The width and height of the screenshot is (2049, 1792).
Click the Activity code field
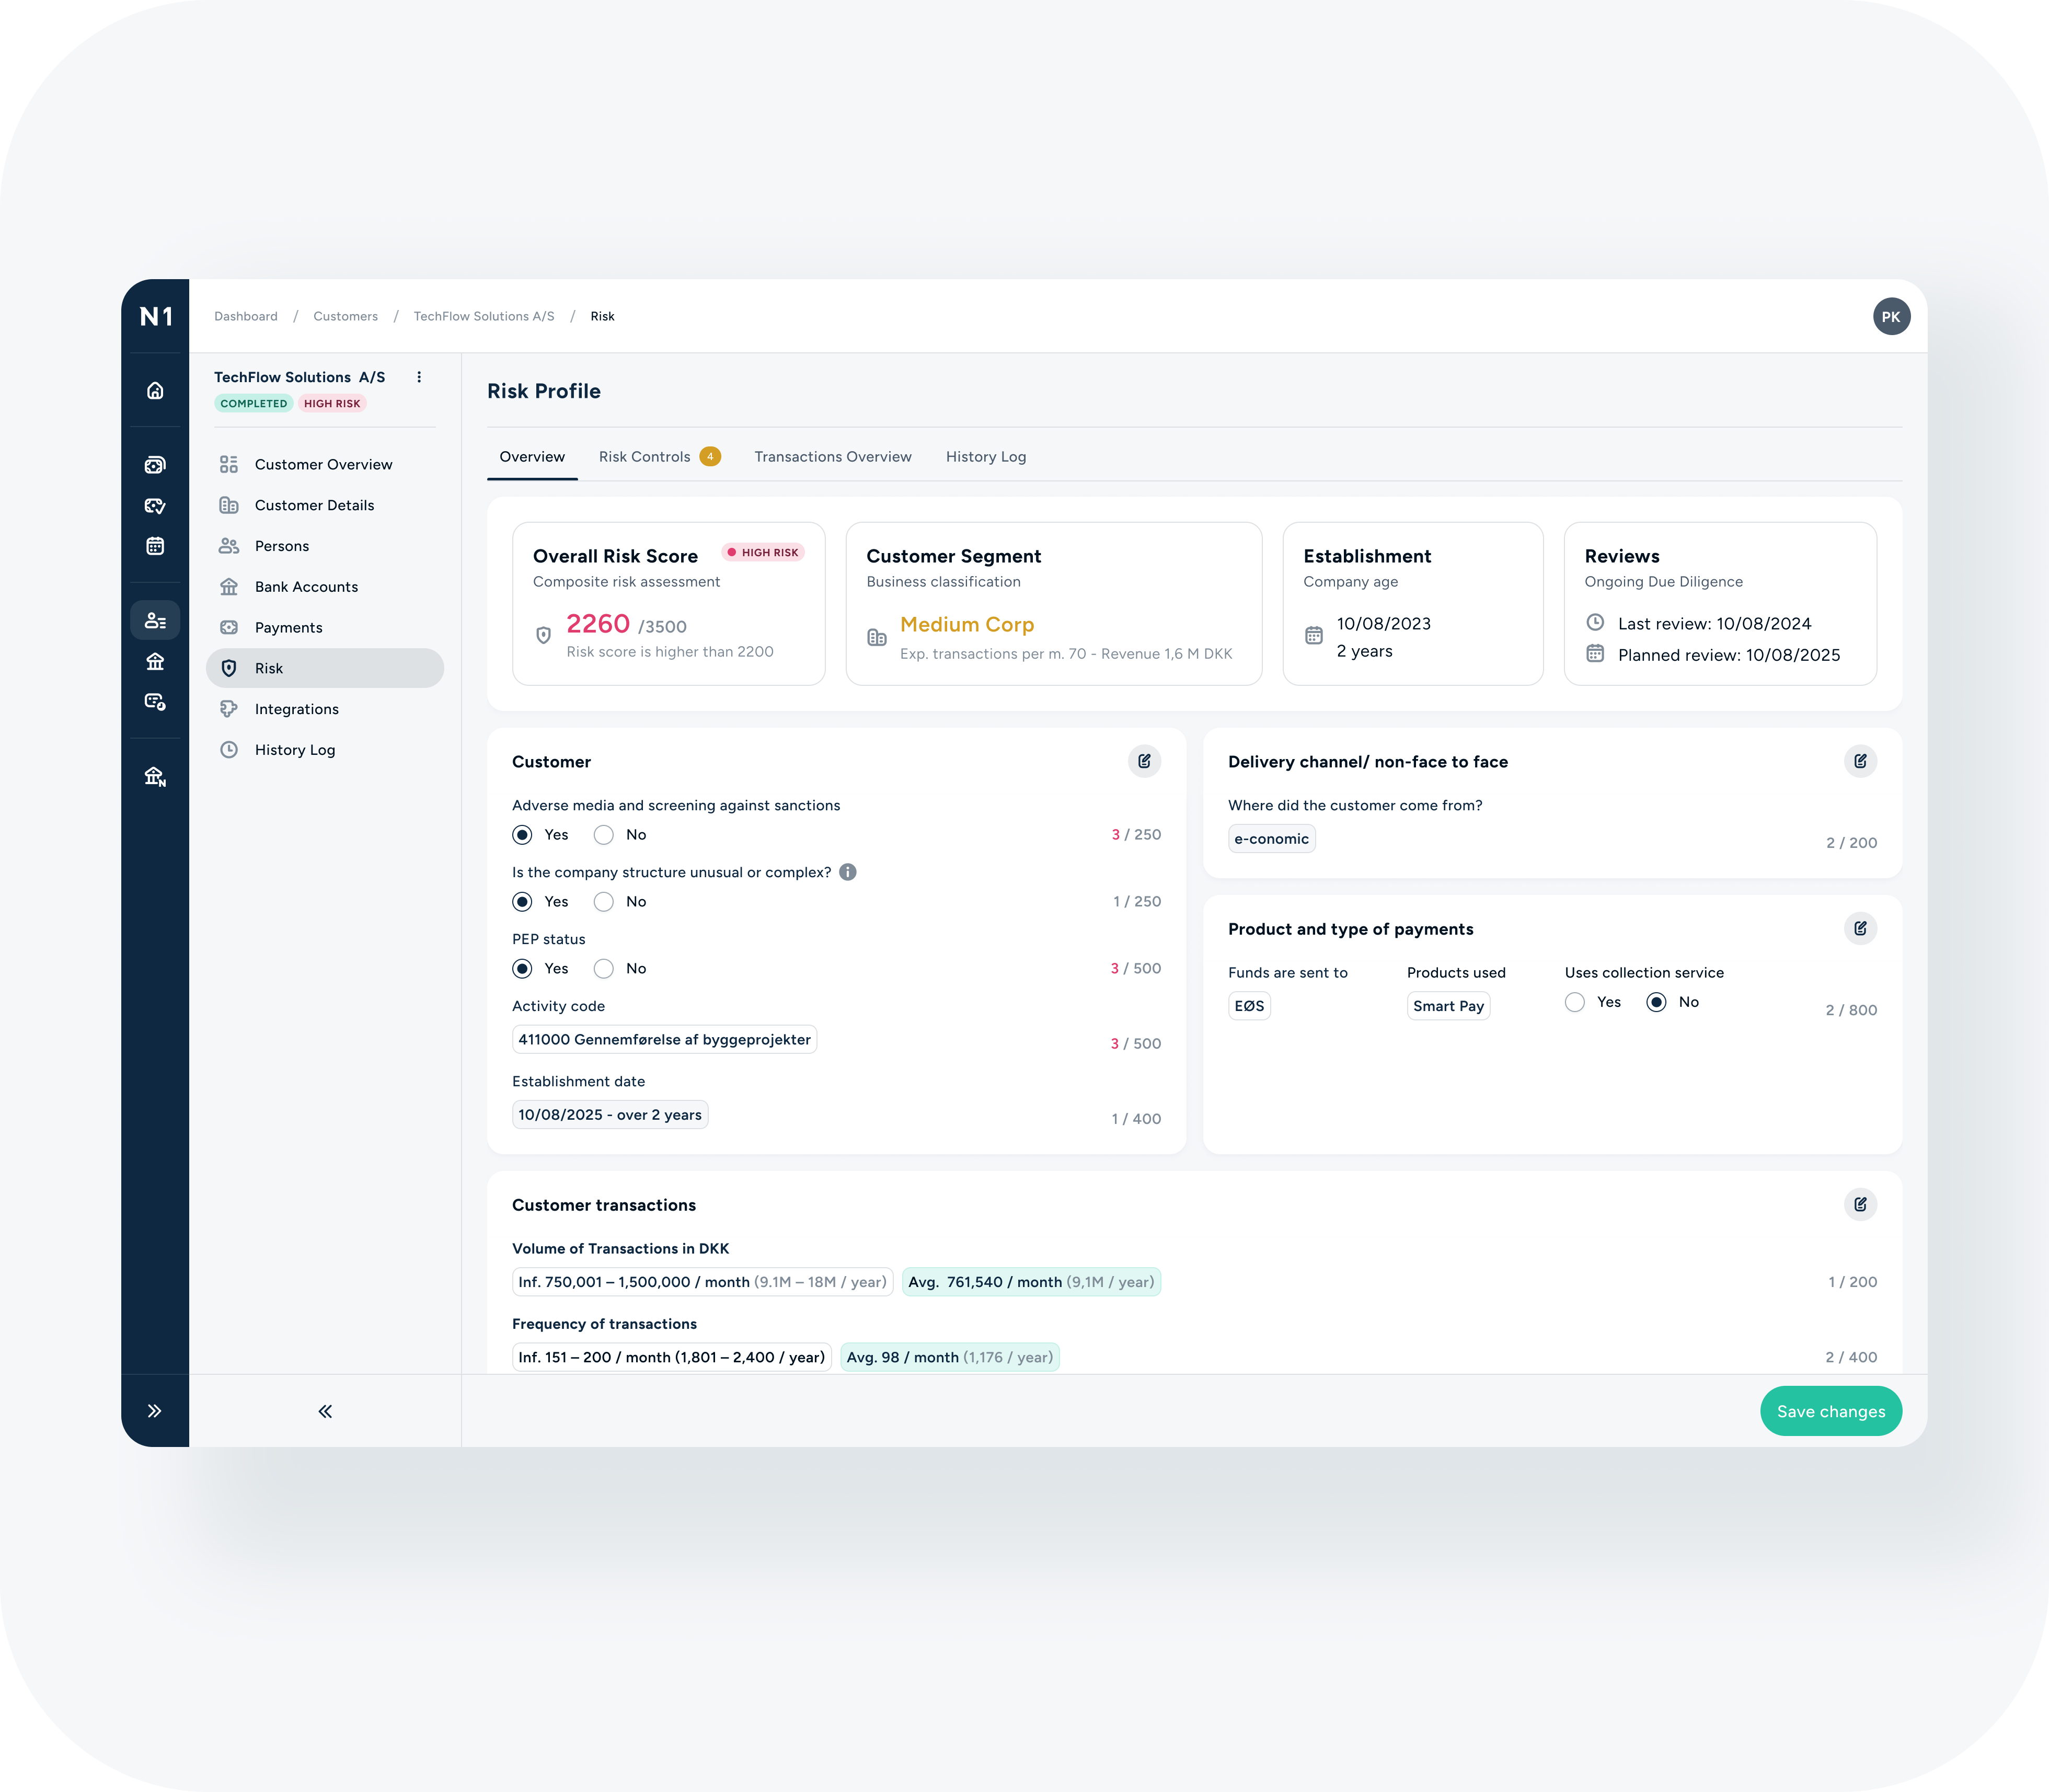click(664, 1040)
